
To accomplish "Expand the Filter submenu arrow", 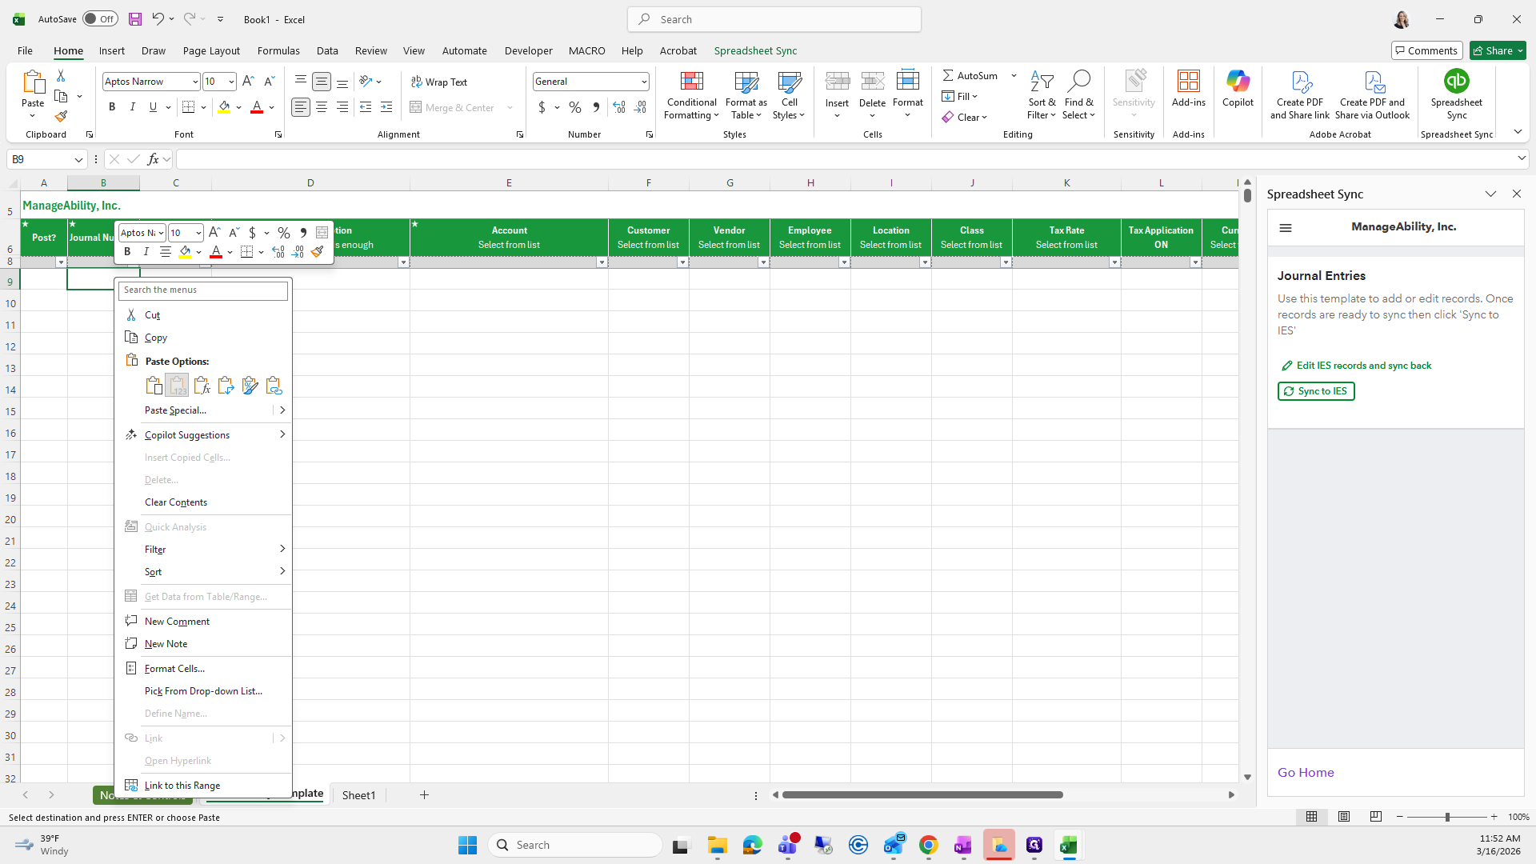I will [x=282, y=549].
